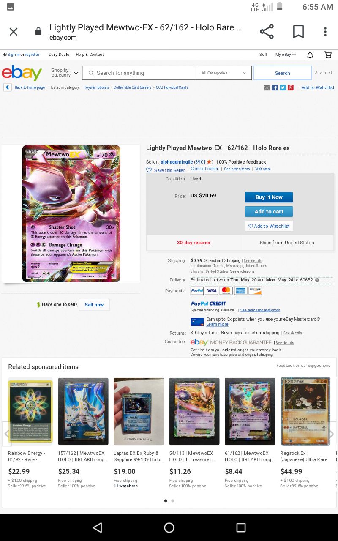The image size is (338, 541).
Task: Switch to second carousel page dot
Action: 172,501
